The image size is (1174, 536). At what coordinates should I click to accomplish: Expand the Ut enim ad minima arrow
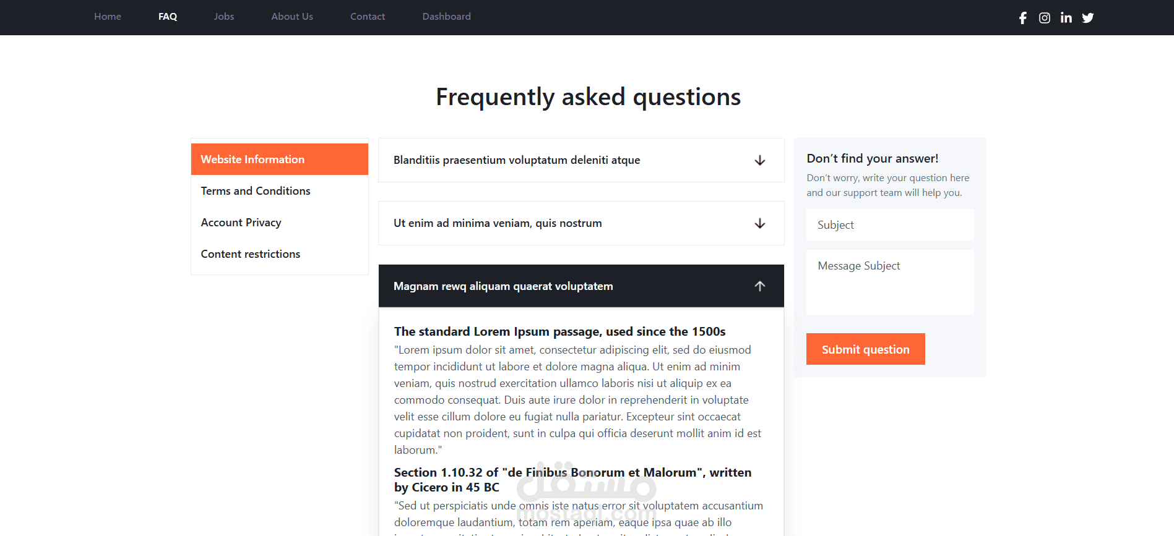pos(760,224)
